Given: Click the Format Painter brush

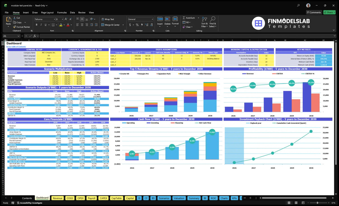Looking at the screenshot, I should [14, 27].
